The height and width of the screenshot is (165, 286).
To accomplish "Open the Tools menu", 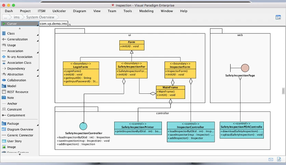I will point(128,11).
